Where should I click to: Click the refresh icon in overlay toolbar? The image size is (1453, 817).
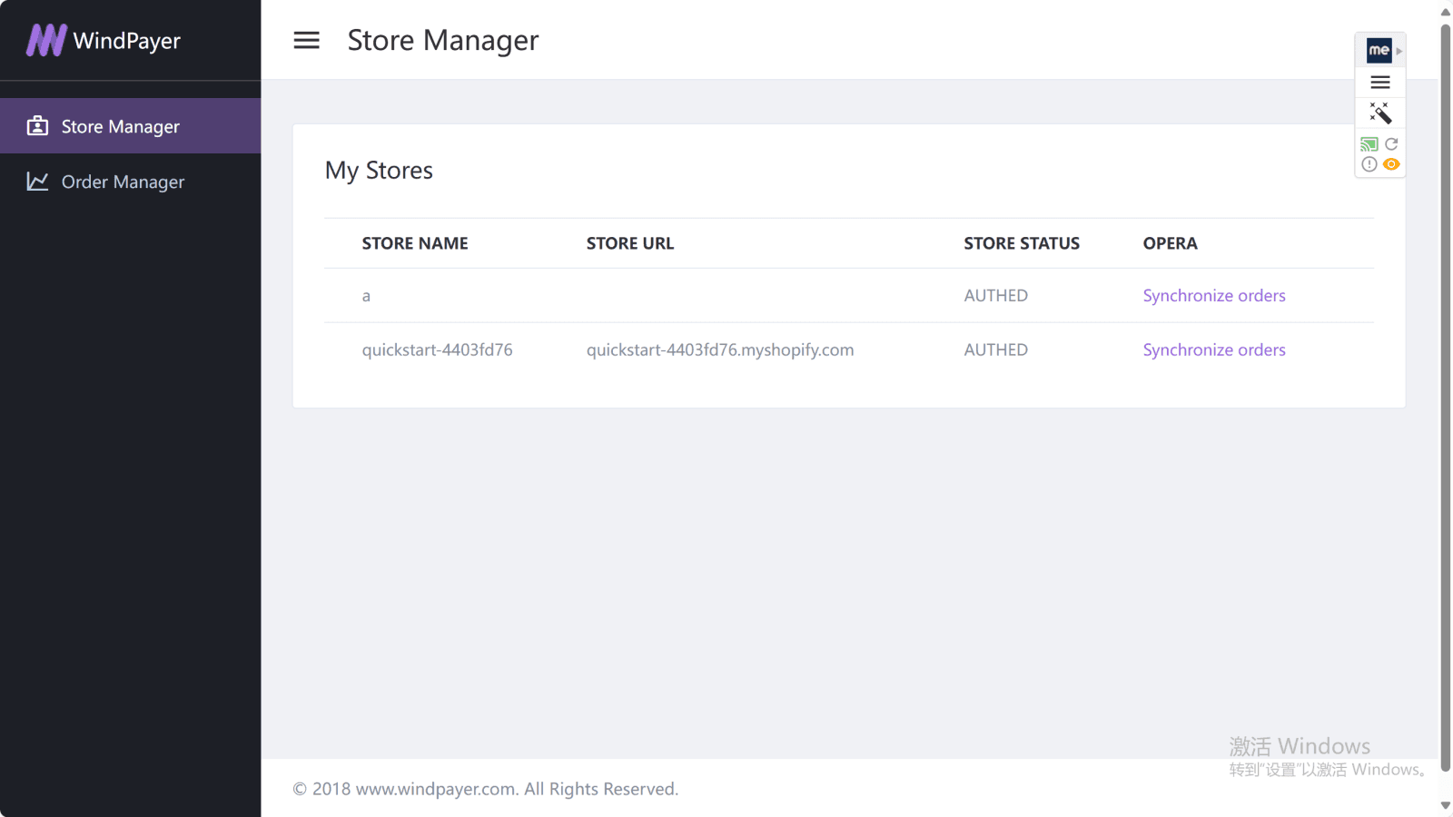(x=1391, y=143)
